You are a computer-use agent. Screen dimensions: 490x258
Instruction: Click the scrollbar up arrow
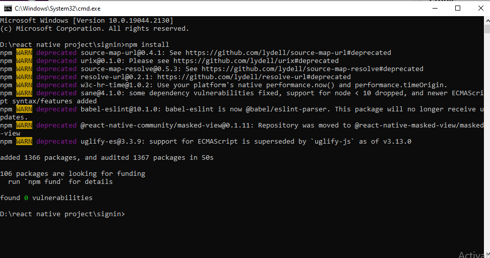[487, 21]
